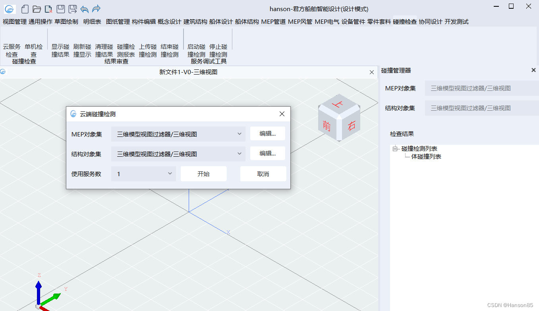Click 取消 to cancel the dialog
Image resolution: width=539 pixels, height=311 pixels.
[263, 174]
